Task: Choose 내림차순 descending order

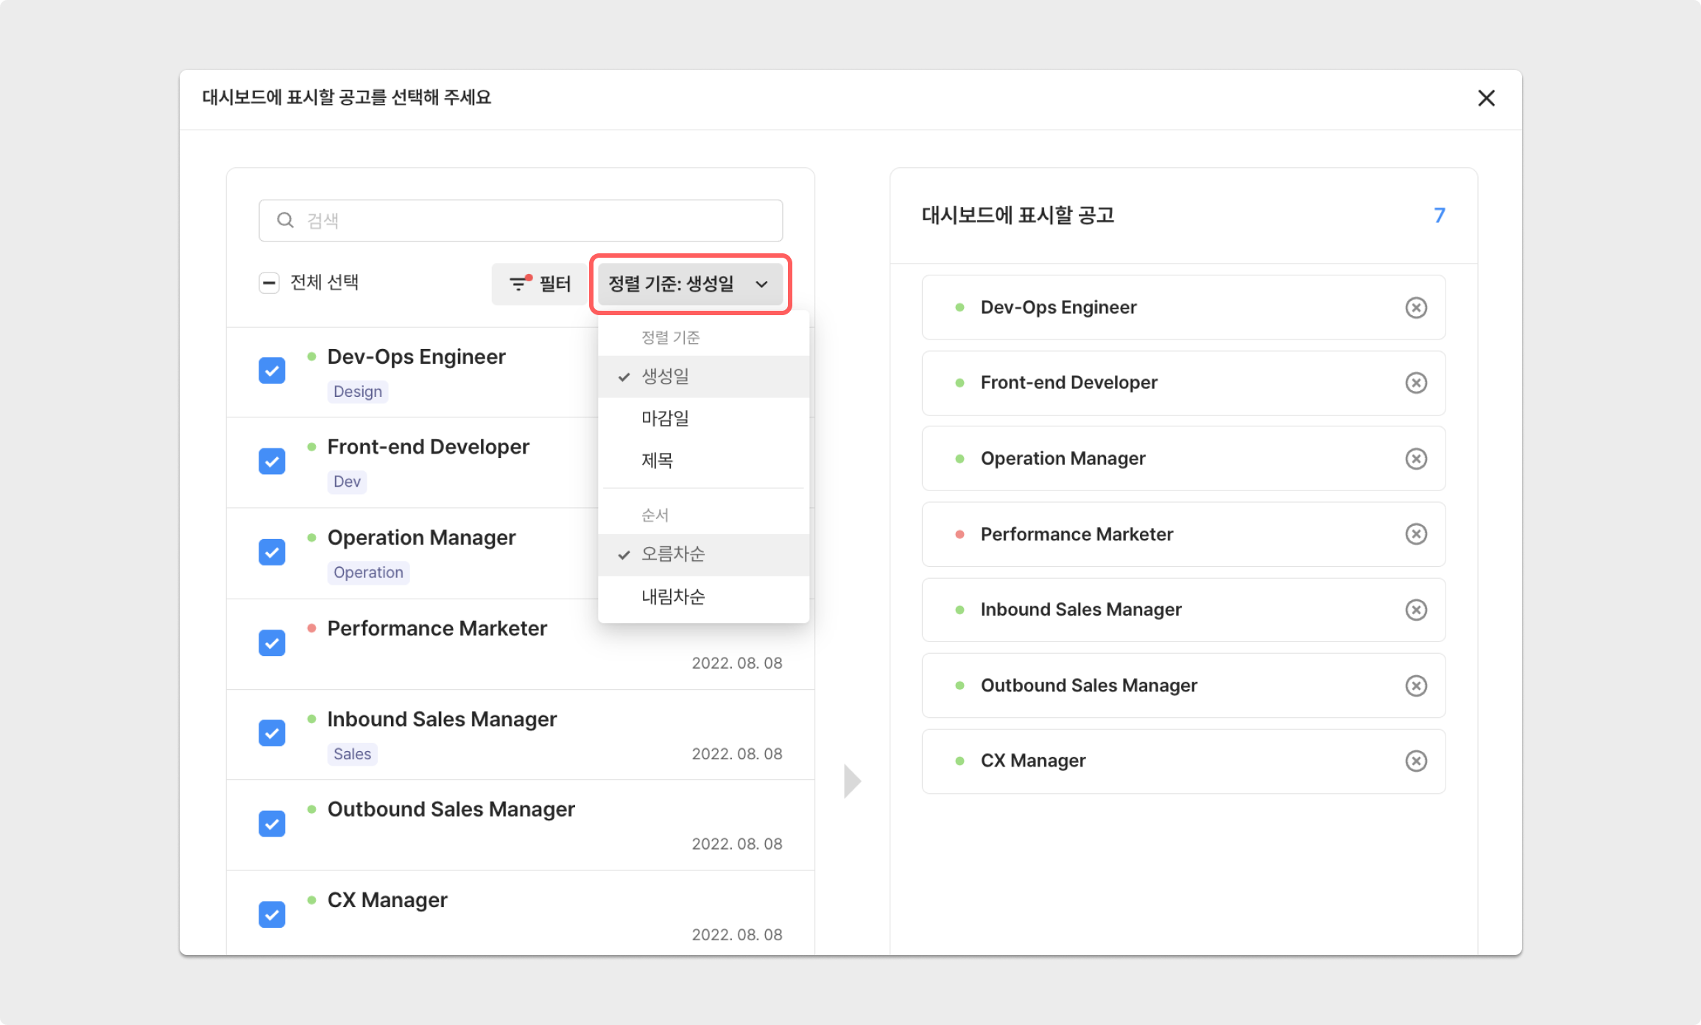Action: (x=672, y=596)
